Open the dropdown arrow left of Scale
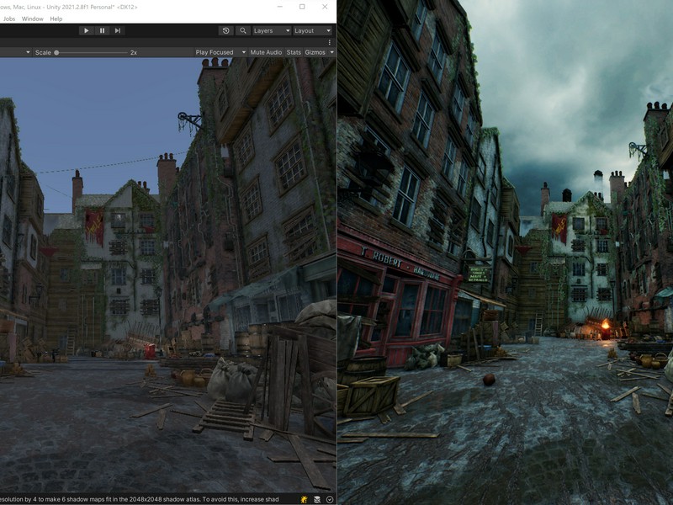This screenshot has width=673, height=505. [x=28, y=52]
